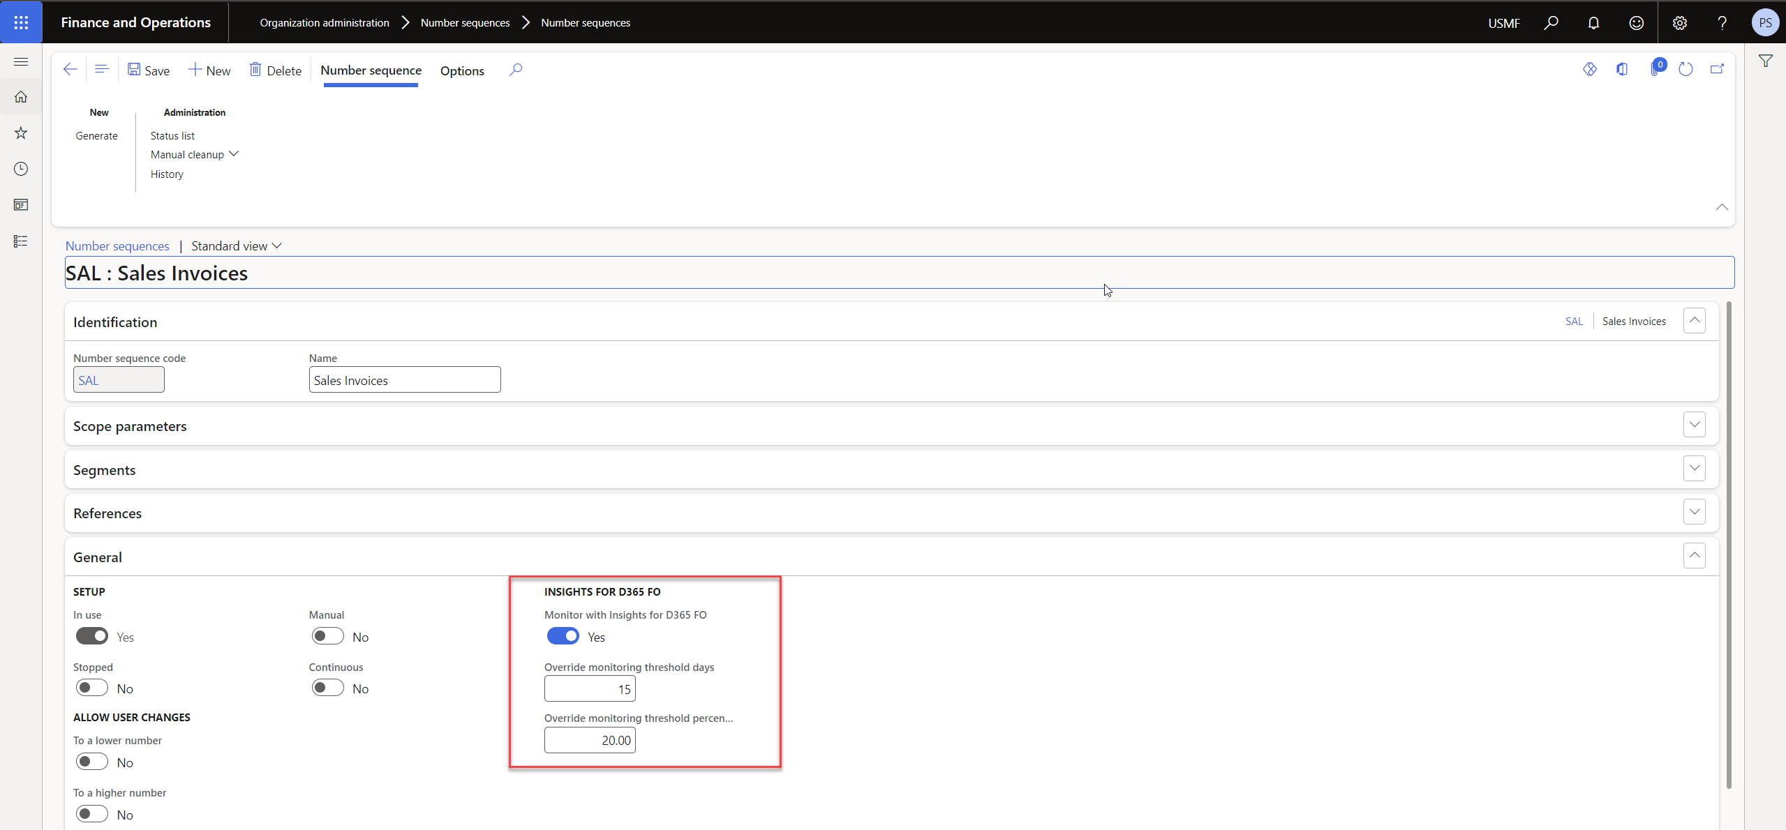Enable Monitor with Insights for D365 FO
Screen dimensions: 1786x830
point(563,636)
